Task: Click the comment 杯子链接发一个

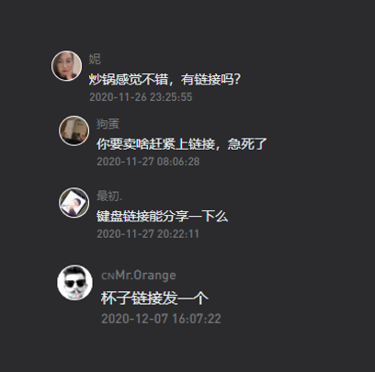Action: 154,298
